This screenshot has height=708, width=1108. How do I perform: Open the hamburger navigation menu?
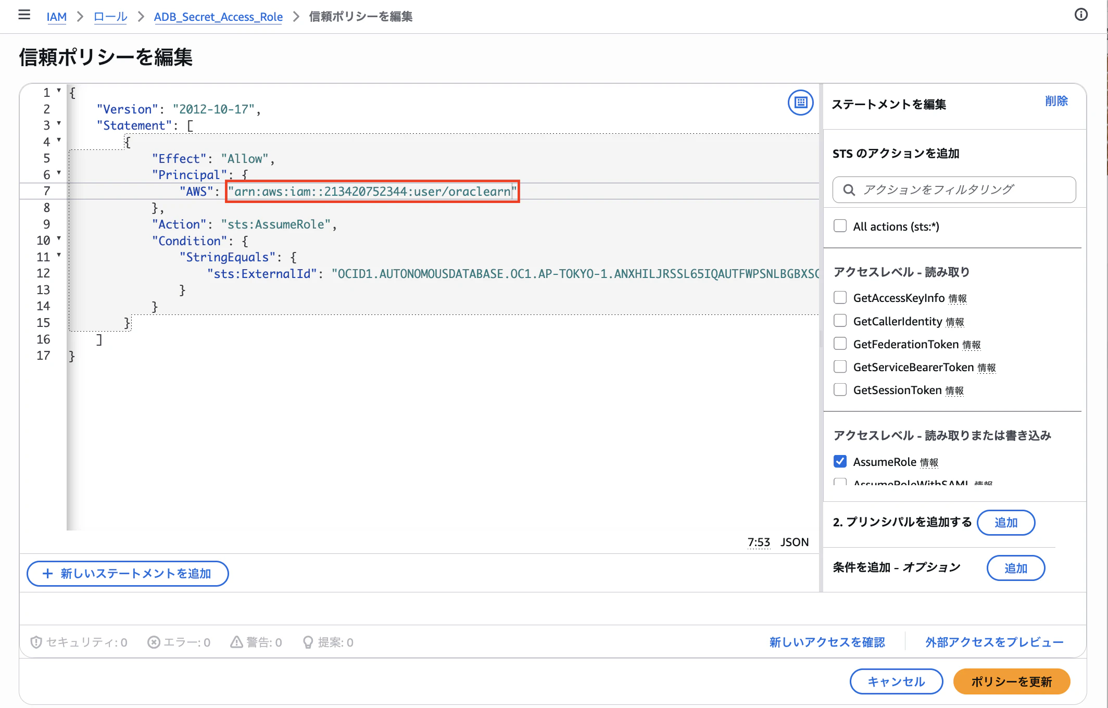[24, 15]
